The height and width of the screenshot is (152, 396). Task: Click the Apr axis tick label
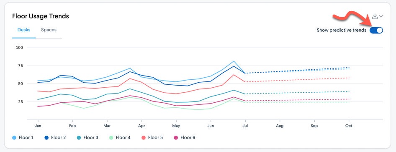(x=141, y=126)
